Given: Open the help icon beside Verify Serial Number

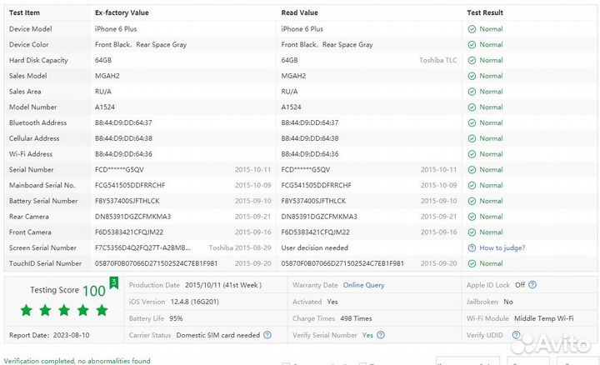Looking at the screenshot, I should (380, 335).
